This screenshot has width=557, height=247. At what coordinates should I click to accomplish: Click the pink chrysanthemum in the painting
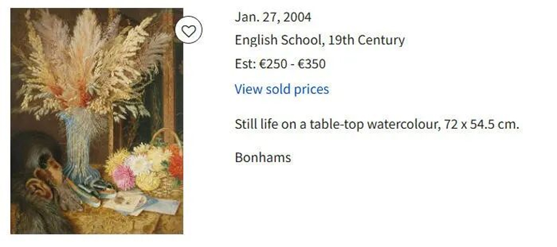tap(124, 176)
